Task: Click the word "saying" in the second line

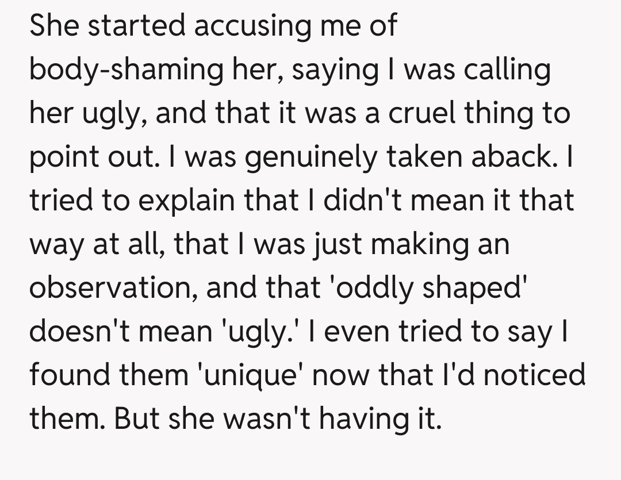Action: (x=333, y=71)
